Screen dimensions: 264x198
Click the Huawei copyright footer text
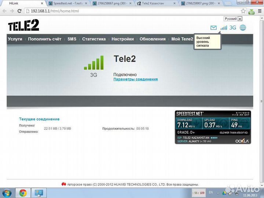pyautogui.click(x=133, y=184)
